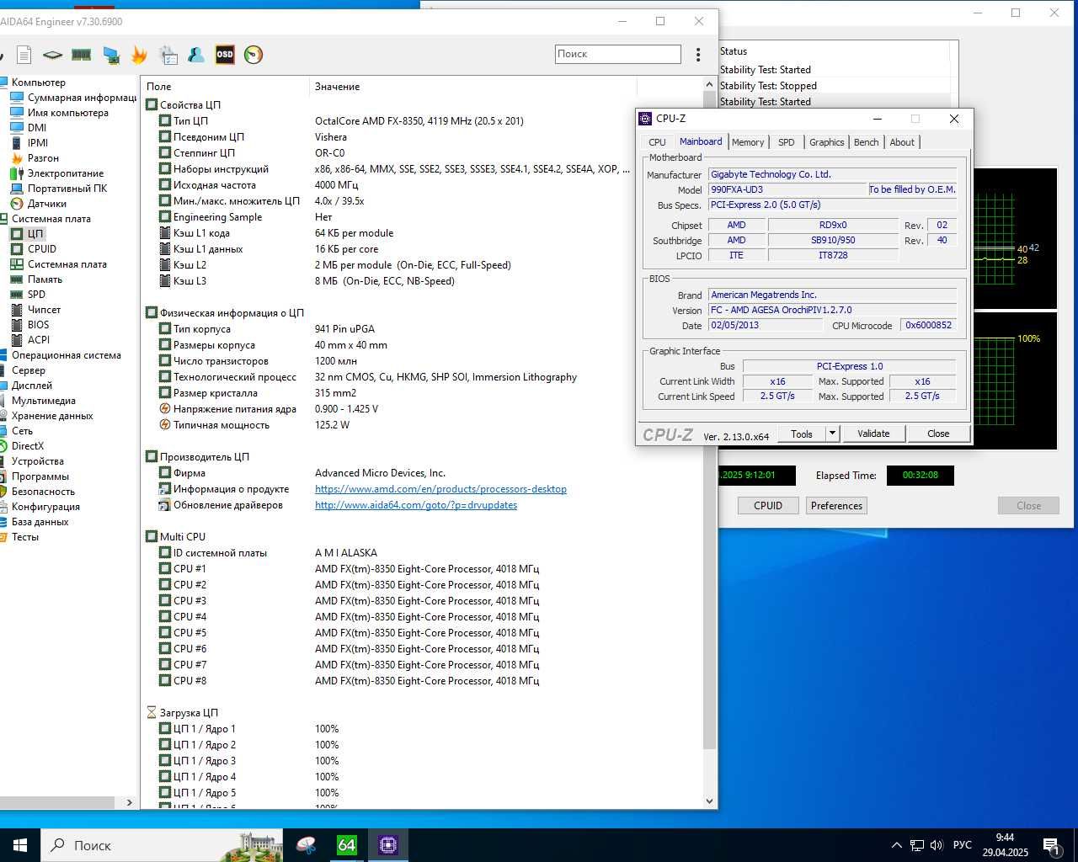This screenshot has width=1078, height=862.
Task: Open Безопасность category in tree
Action: click(43, 492)
